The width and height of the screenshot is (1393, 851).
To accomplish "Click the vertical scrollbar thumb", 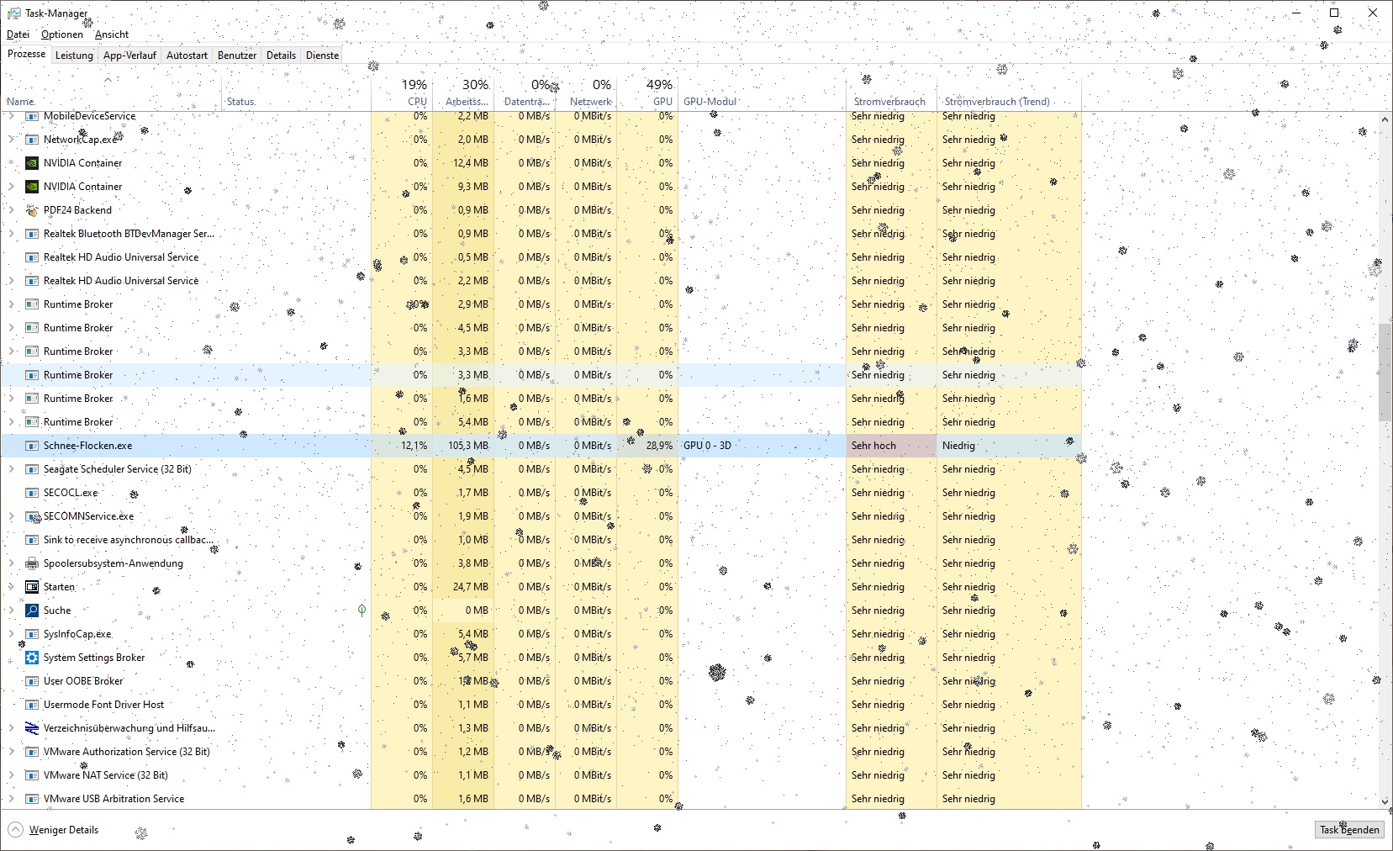I will pyautogui.click(x=1385, y=372).
